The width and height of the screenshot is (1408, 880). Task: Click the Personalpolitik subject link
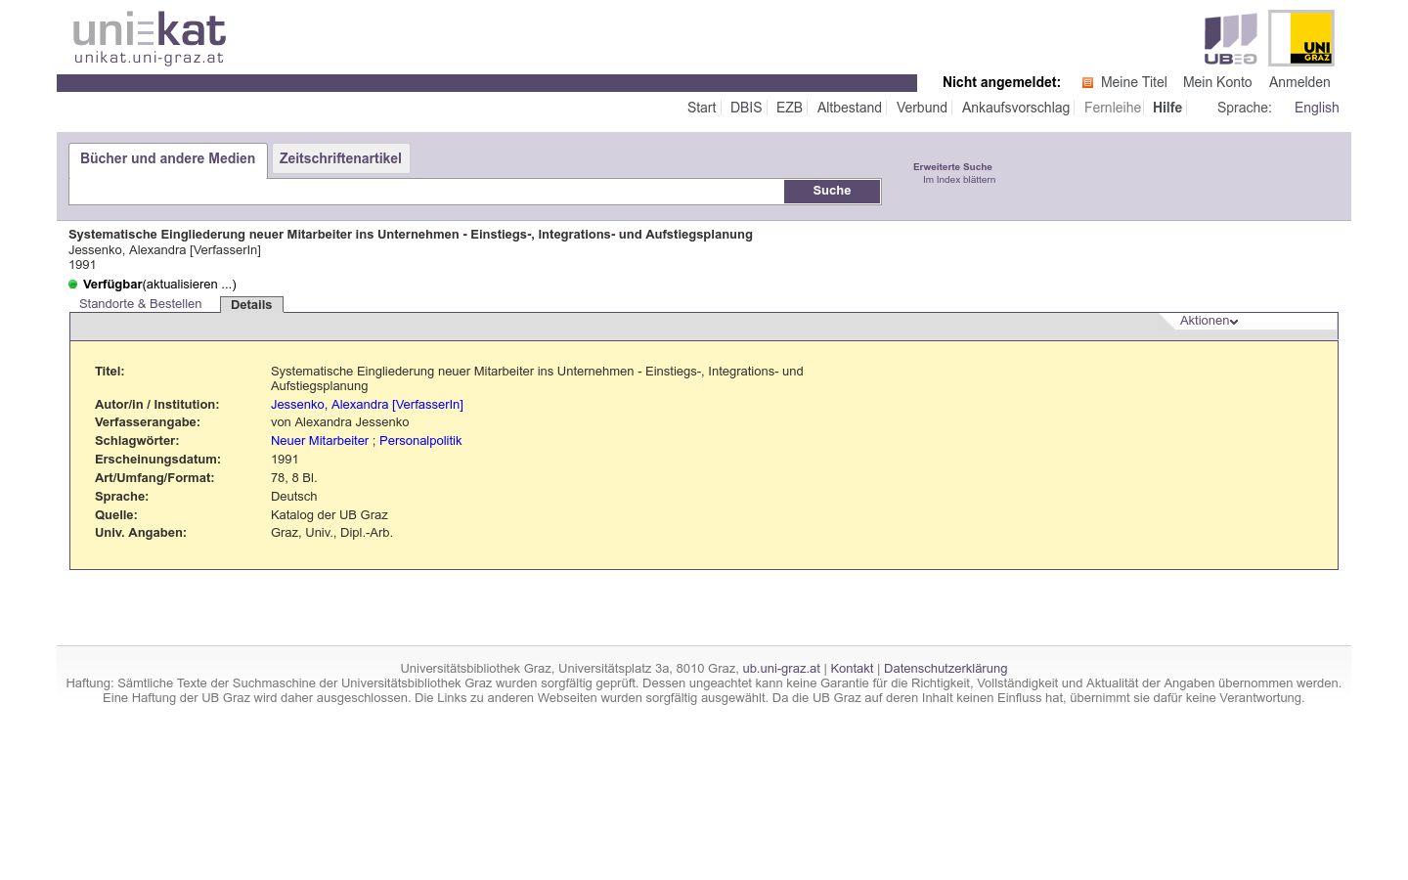(x=420, y=441)
